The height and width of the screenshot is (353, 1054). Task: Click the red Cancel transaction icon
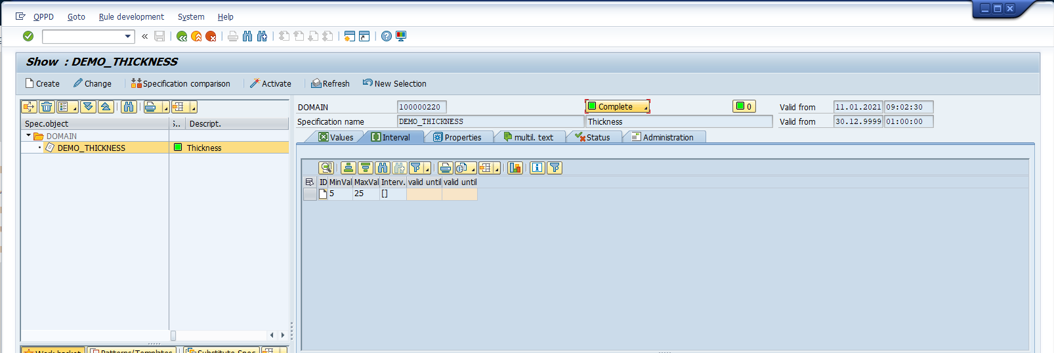pyautogui.click(x=211, y=36)
